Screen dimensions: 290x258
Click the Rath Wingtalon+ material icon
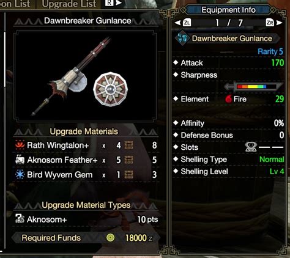point(20,145)
